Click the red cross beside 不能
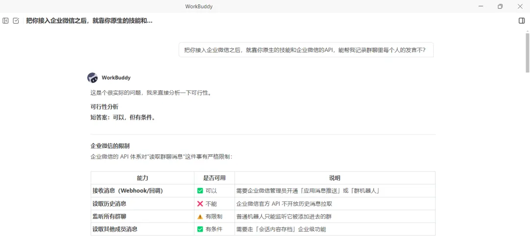Screen dimensions: 530x238 click(200, 204)
